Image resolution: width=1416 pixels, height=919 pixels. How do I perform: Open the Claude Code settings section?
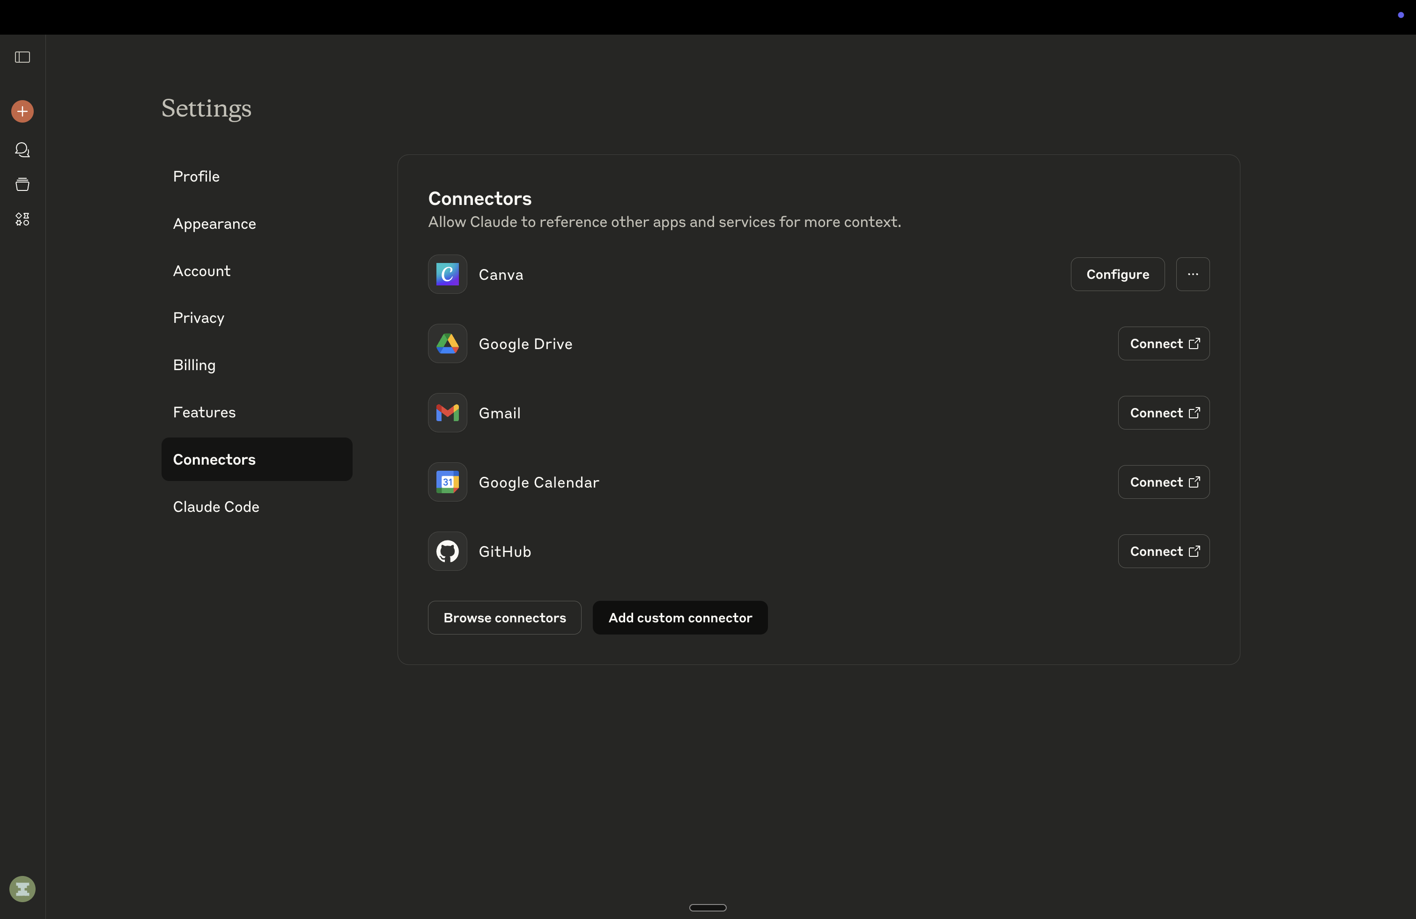point(257,506)
